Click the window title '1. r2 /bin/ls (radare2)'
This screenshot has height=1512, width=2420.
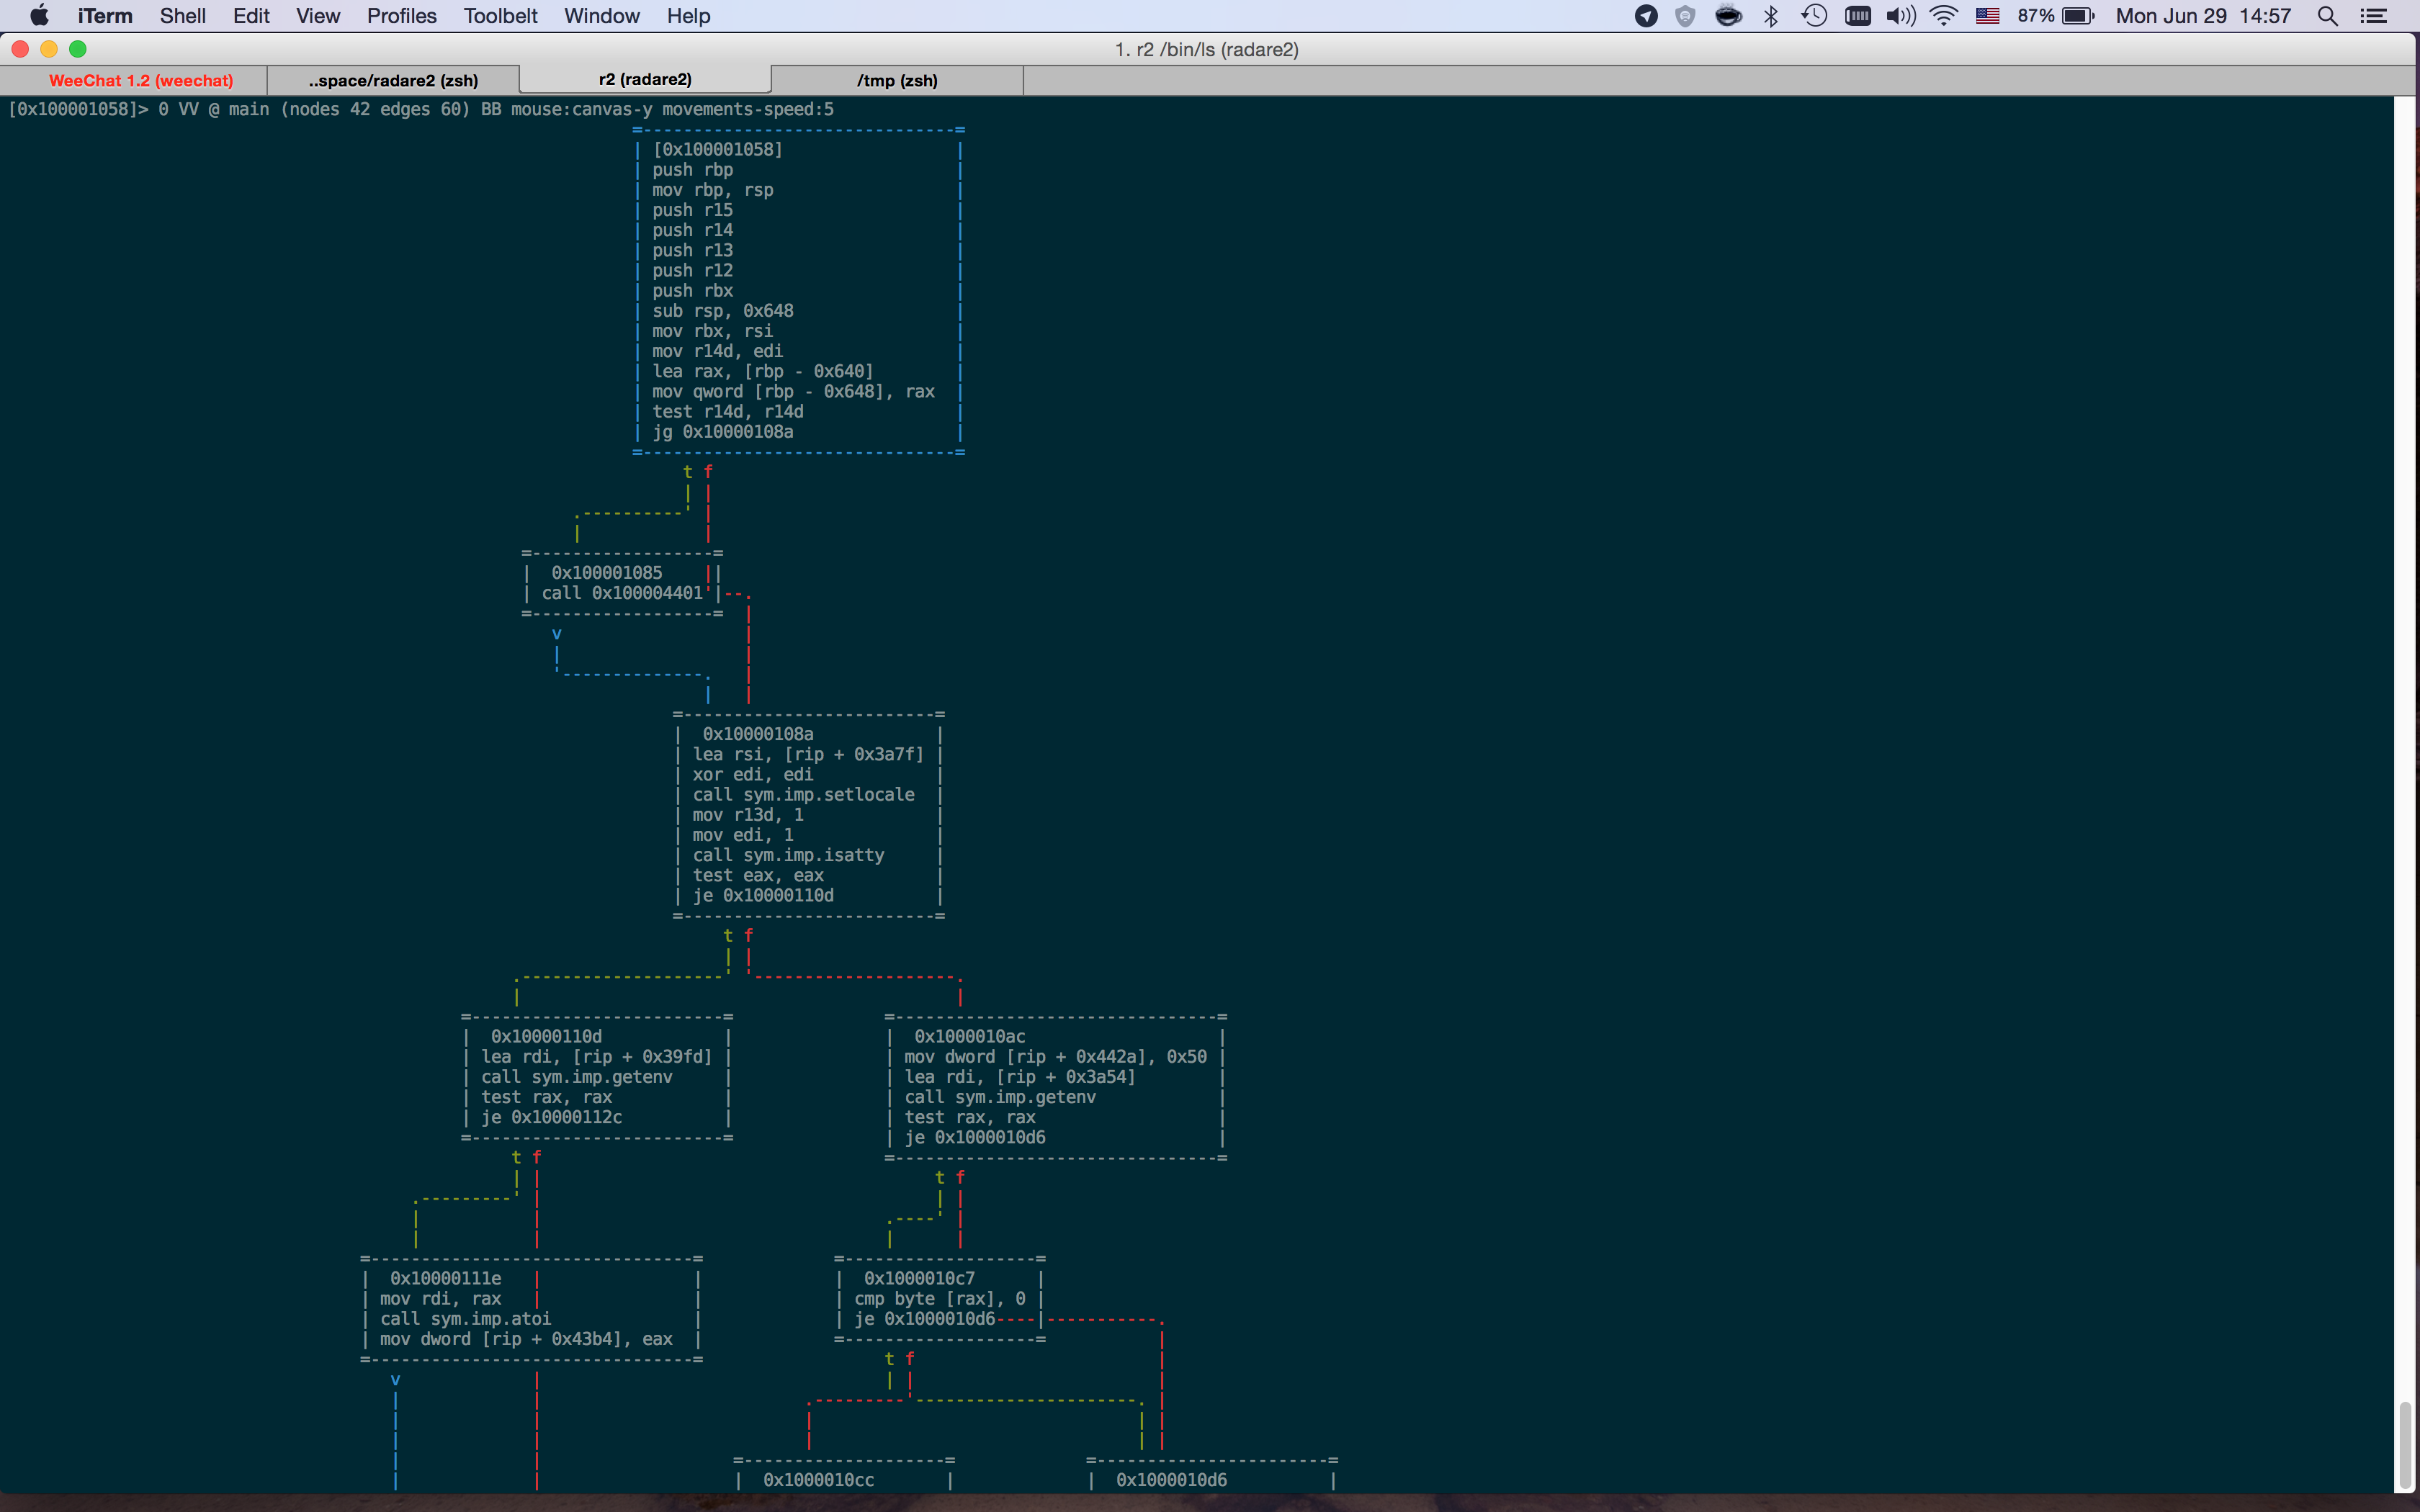(1207, 49)
